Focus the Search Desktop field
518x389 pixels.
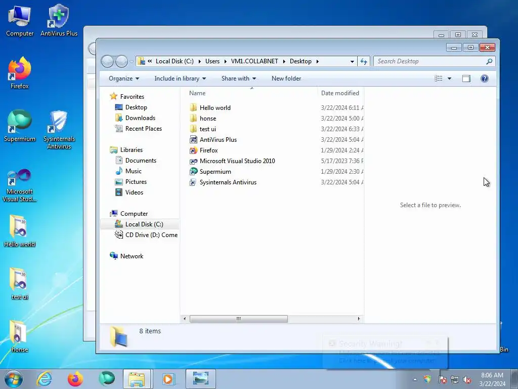pyautogui.click(x=429, y=61)
